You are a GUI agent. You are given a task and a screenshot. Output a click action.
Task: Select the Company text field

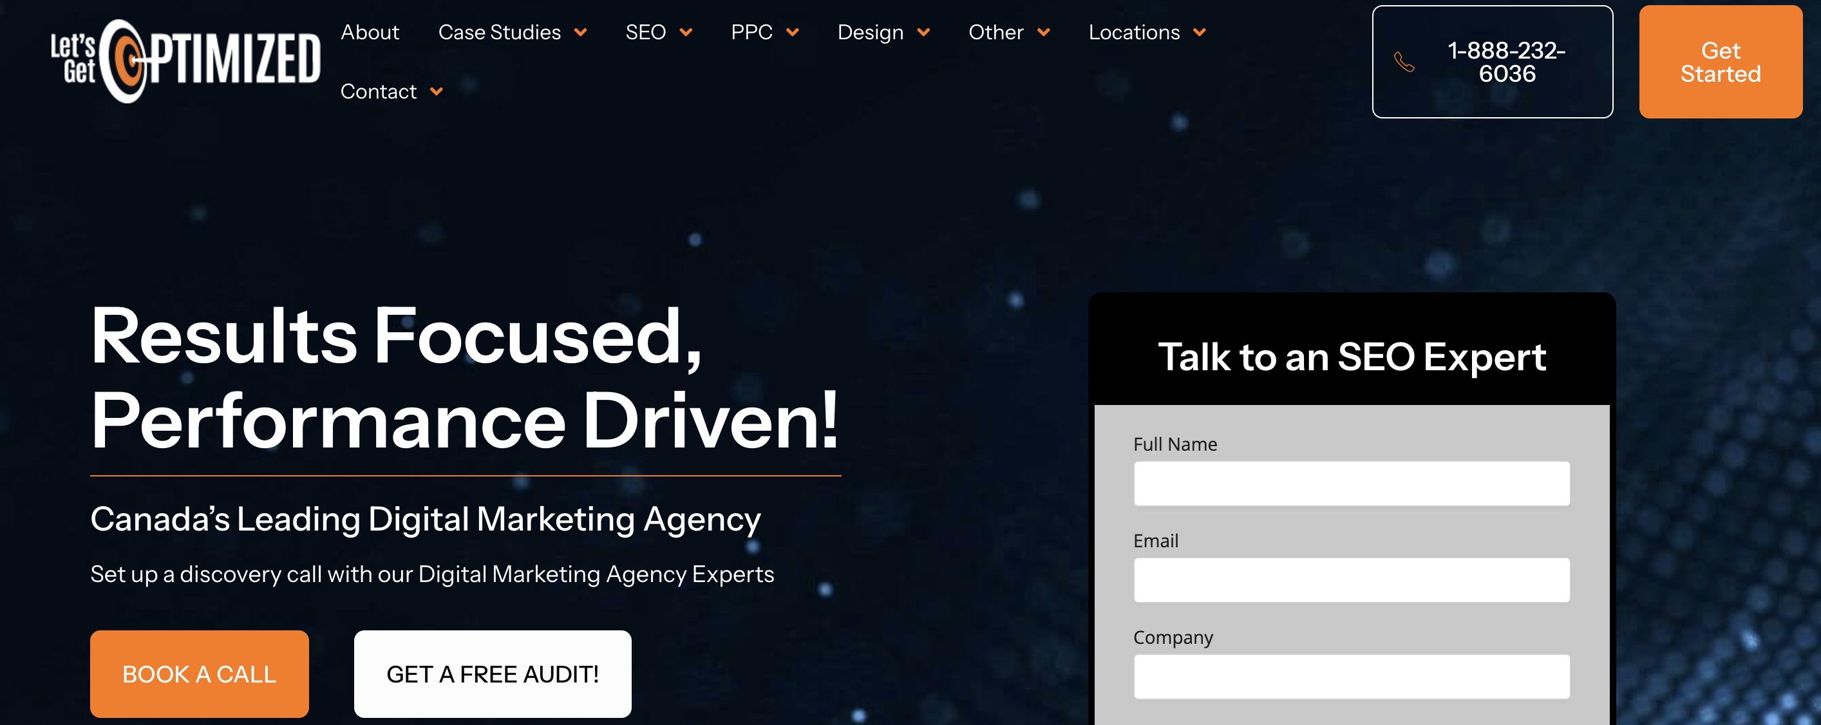click(1351, 676)
